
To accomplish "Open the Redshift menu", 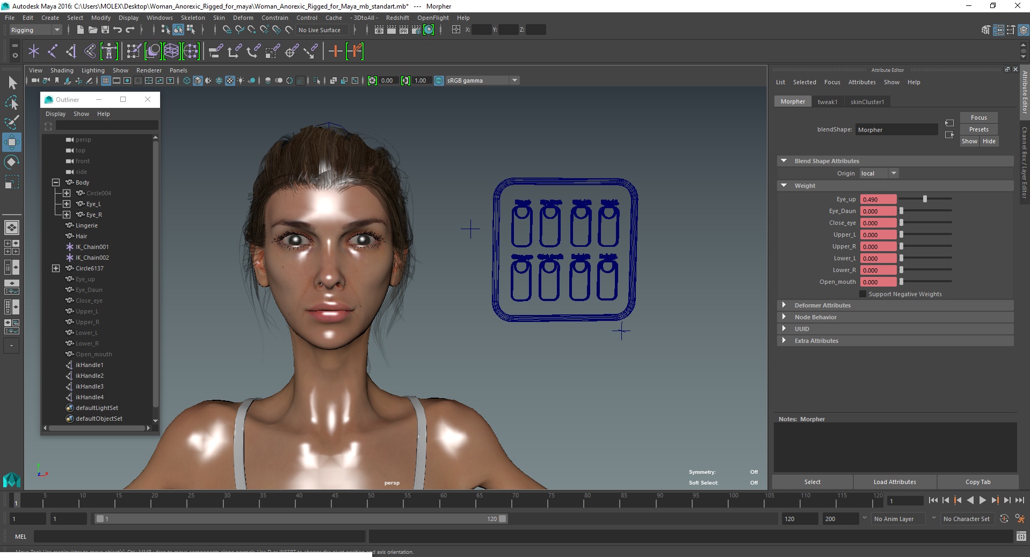I will (397, 18).
